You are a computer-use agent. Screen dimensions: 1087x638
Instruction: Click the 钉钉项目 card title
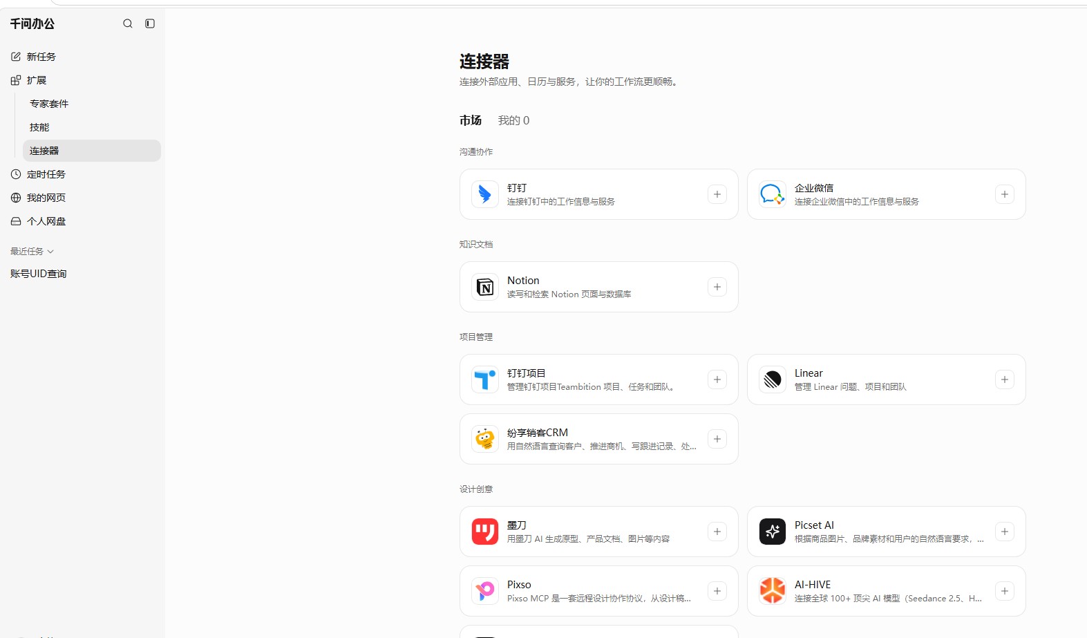point(527,373)
